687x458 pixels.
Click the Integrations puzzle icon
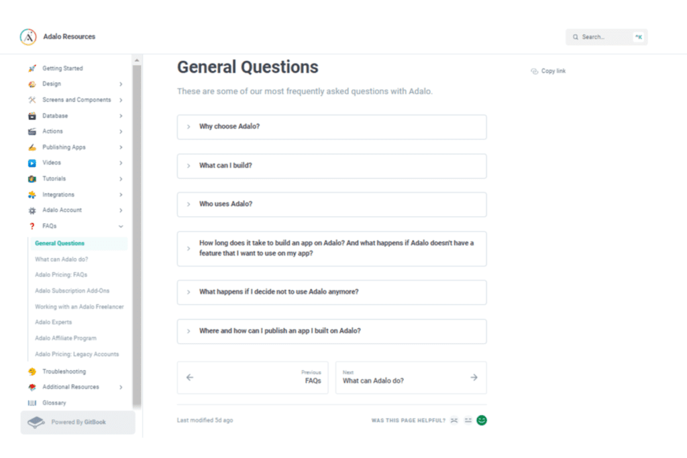click(x=32, y=194)
